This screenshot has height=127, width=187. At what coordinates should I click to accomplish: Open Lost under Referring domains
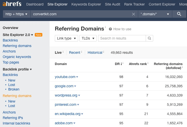(12, 106)
